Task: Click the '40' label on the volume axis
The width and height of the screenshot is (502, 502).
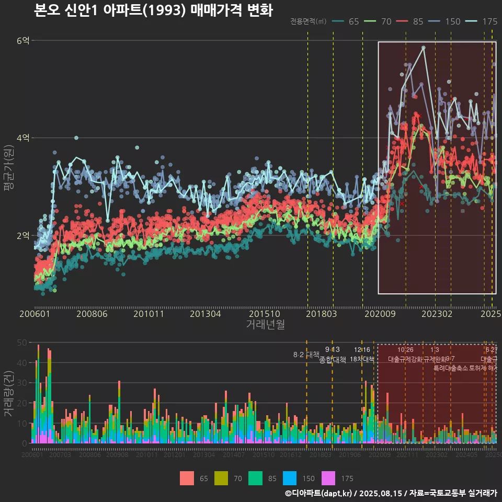Action: point(22,363)
